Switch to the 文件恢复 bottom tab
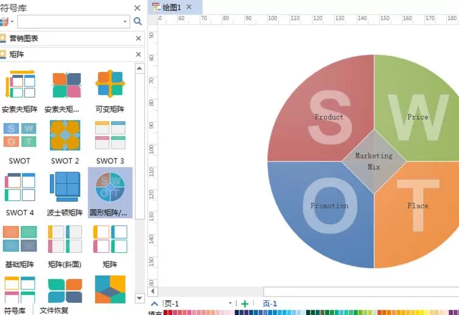Screen dimensions: 459x315 54,310
